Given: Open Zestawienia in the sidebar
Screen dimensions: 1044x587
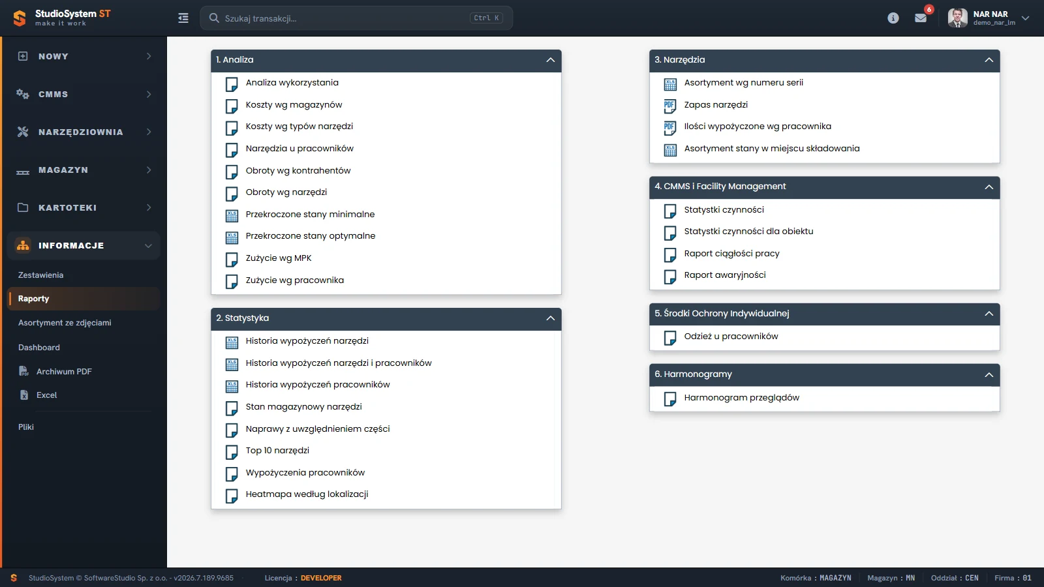Looking at the screenshot, I should pyautogui.click(x=41, y=275).
